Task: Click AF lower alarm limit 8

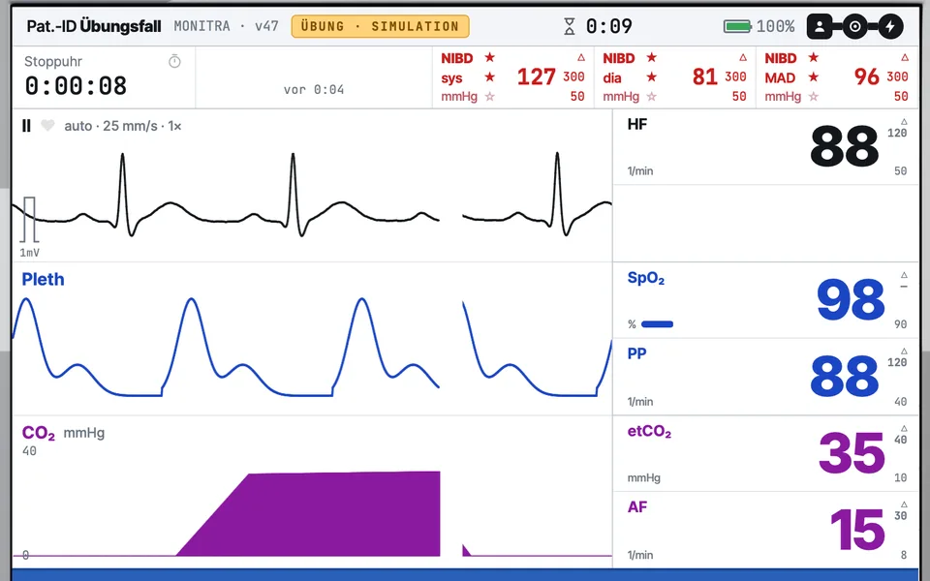Action: [903, 555]
